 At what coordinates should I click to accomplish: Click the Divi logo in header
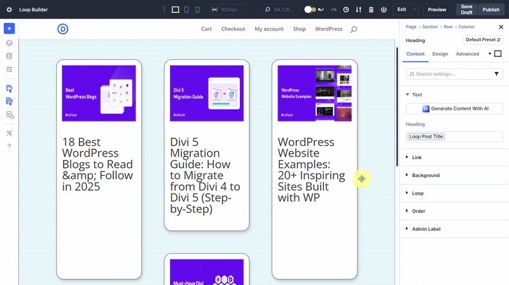click(62, 29)
